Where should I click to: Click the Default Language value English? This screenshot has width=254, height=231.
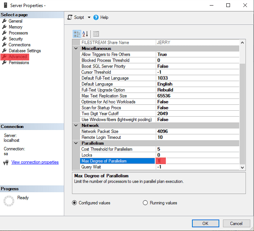pos(165,84)
